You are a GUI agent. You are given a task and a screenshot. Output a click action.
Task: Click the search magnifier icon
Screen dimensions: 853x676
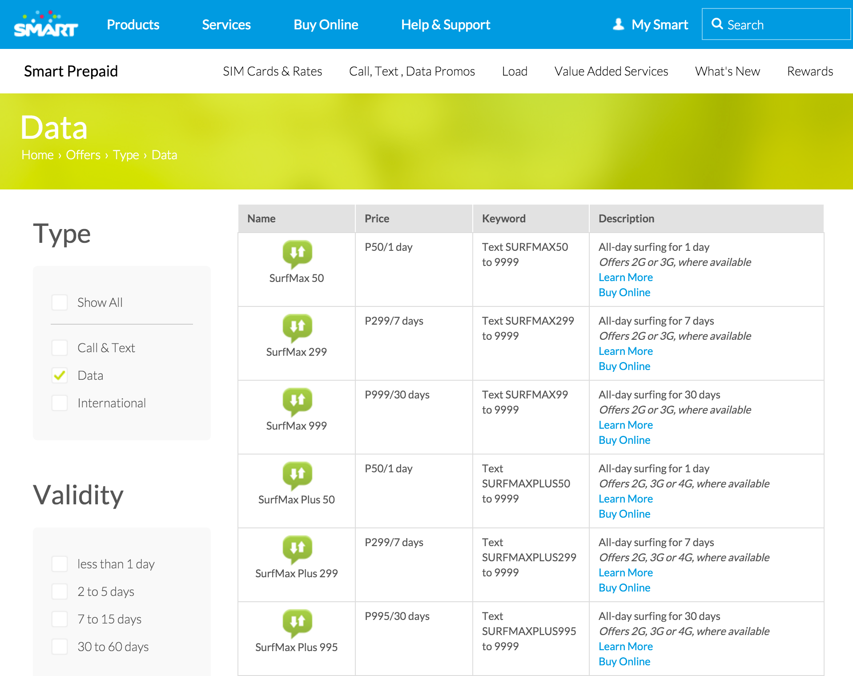point(717,24)
